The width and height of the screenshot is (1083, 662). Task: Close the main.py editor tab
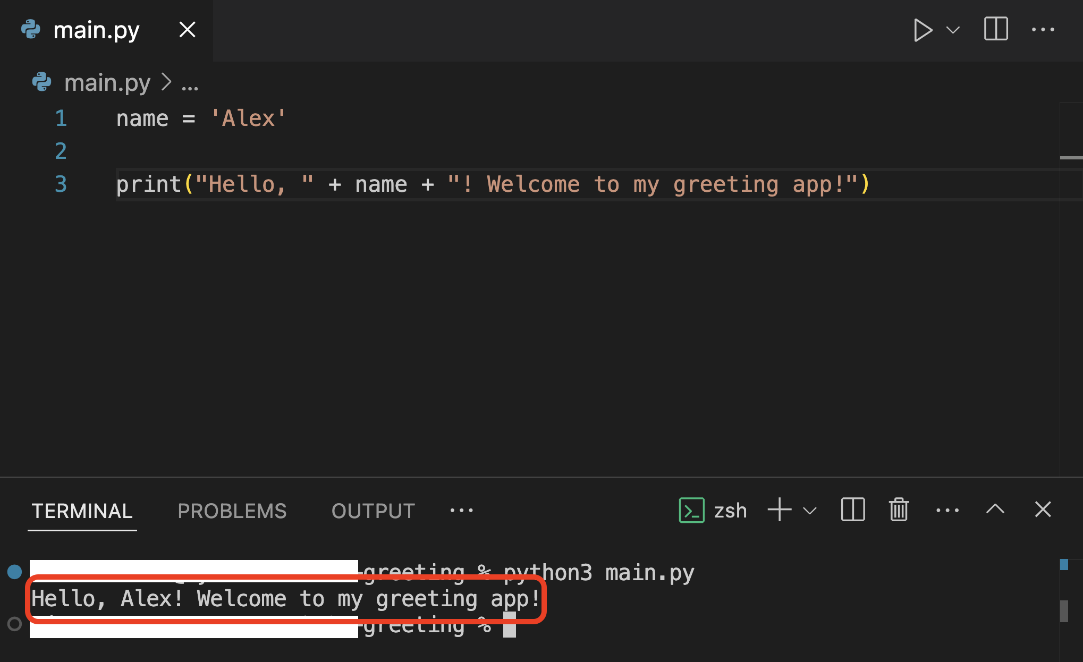click(188, 30)
